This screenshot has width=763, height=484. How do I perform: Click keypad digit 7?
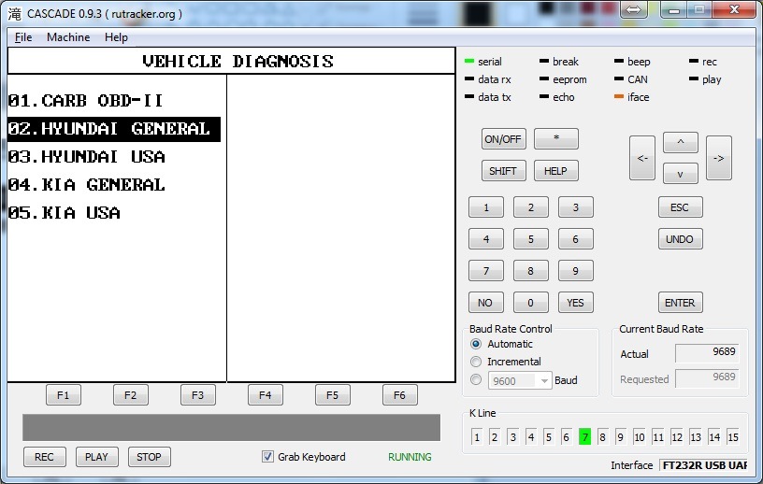(x=486, y=271)
